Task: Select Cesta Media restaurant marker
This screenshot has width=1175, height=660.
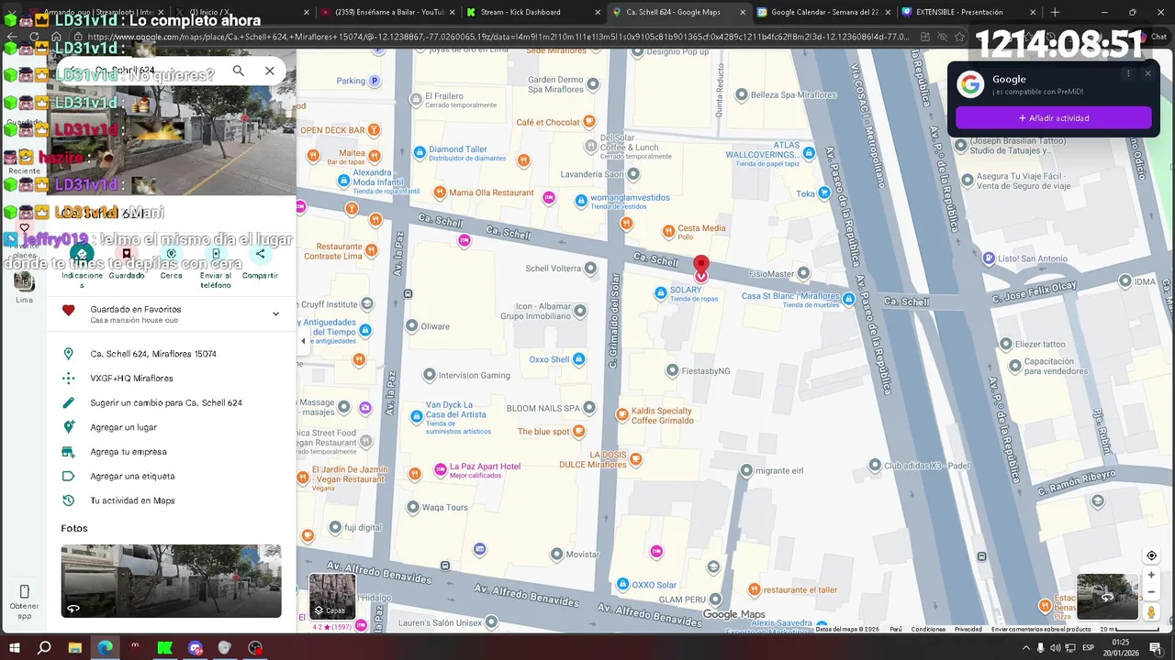Action: 667,231
